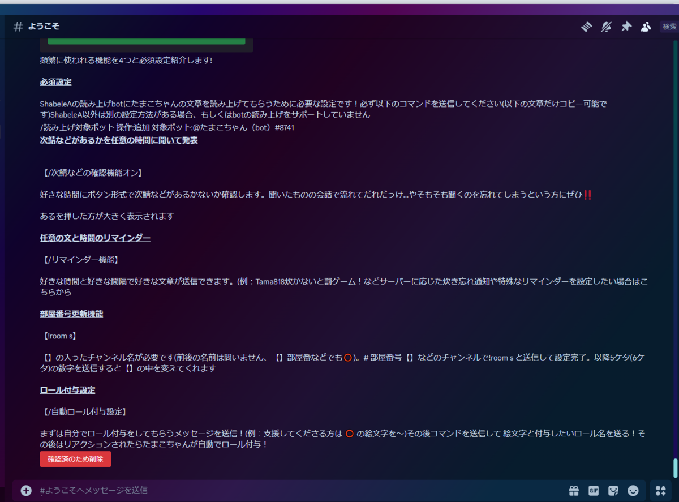This screenshot has width=679, height=502.
Task: Toggle notification mute for this channel
Action: pos(606,26)
